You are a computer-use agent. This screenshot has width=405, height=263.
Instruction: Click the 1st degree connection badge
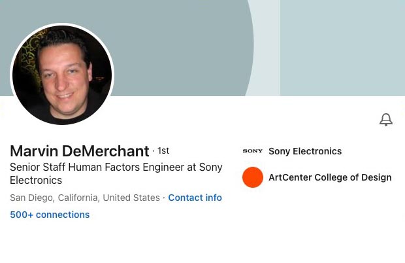163,151
